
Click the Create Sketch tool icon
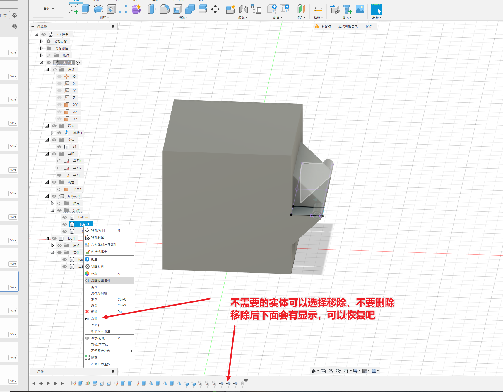click(73, 9)
